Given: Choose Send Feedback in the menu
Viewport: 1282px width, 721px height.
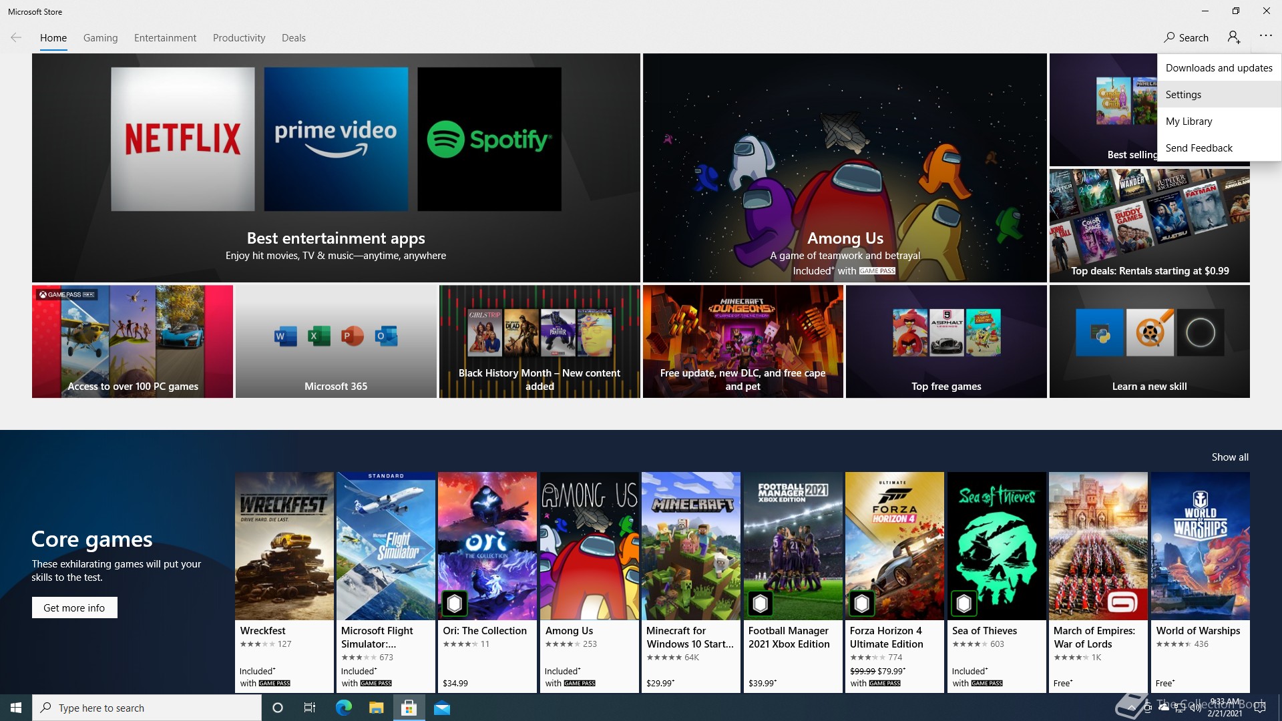Looking at the screenshot, I should click(x=1219, y=148).
